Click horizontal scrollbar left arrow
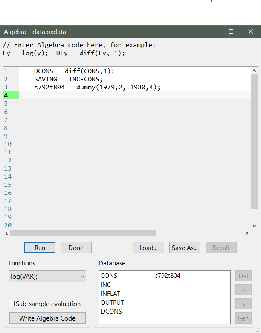Image resolution: width=261 pixels, height=333 pixels. pyautogui.click(x=6, y=233)
